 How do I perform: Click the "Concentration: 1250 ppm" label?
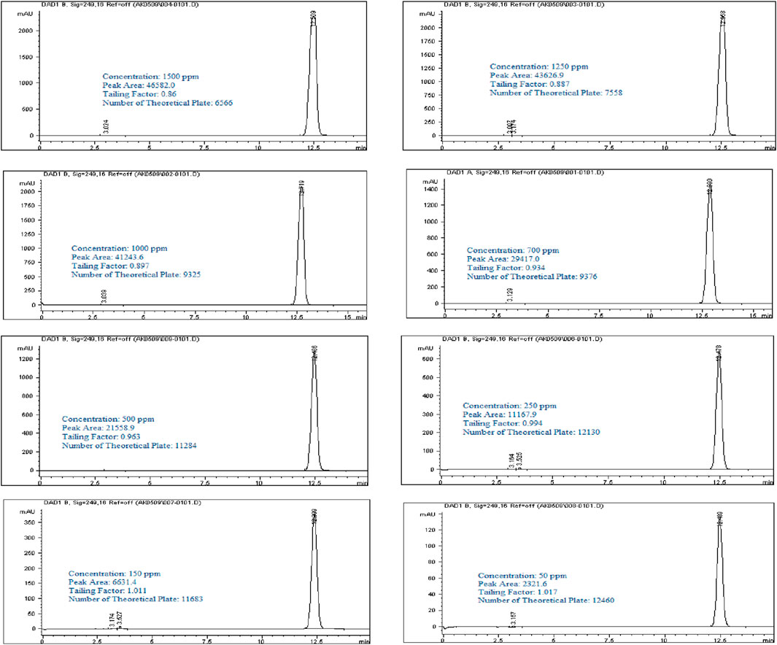[539, 66]
